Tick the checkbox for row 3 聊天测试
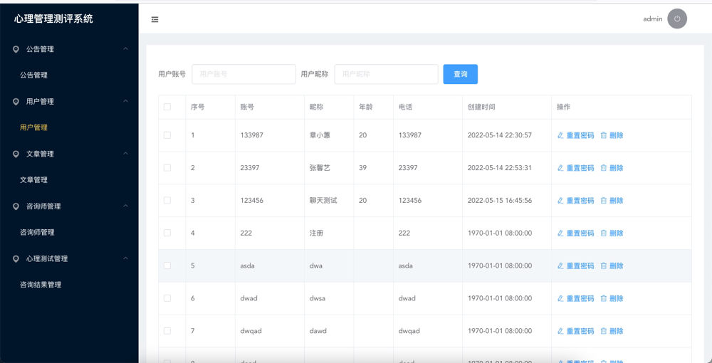The width and height of the screenshot is (712, 363). tap(167, 201)
